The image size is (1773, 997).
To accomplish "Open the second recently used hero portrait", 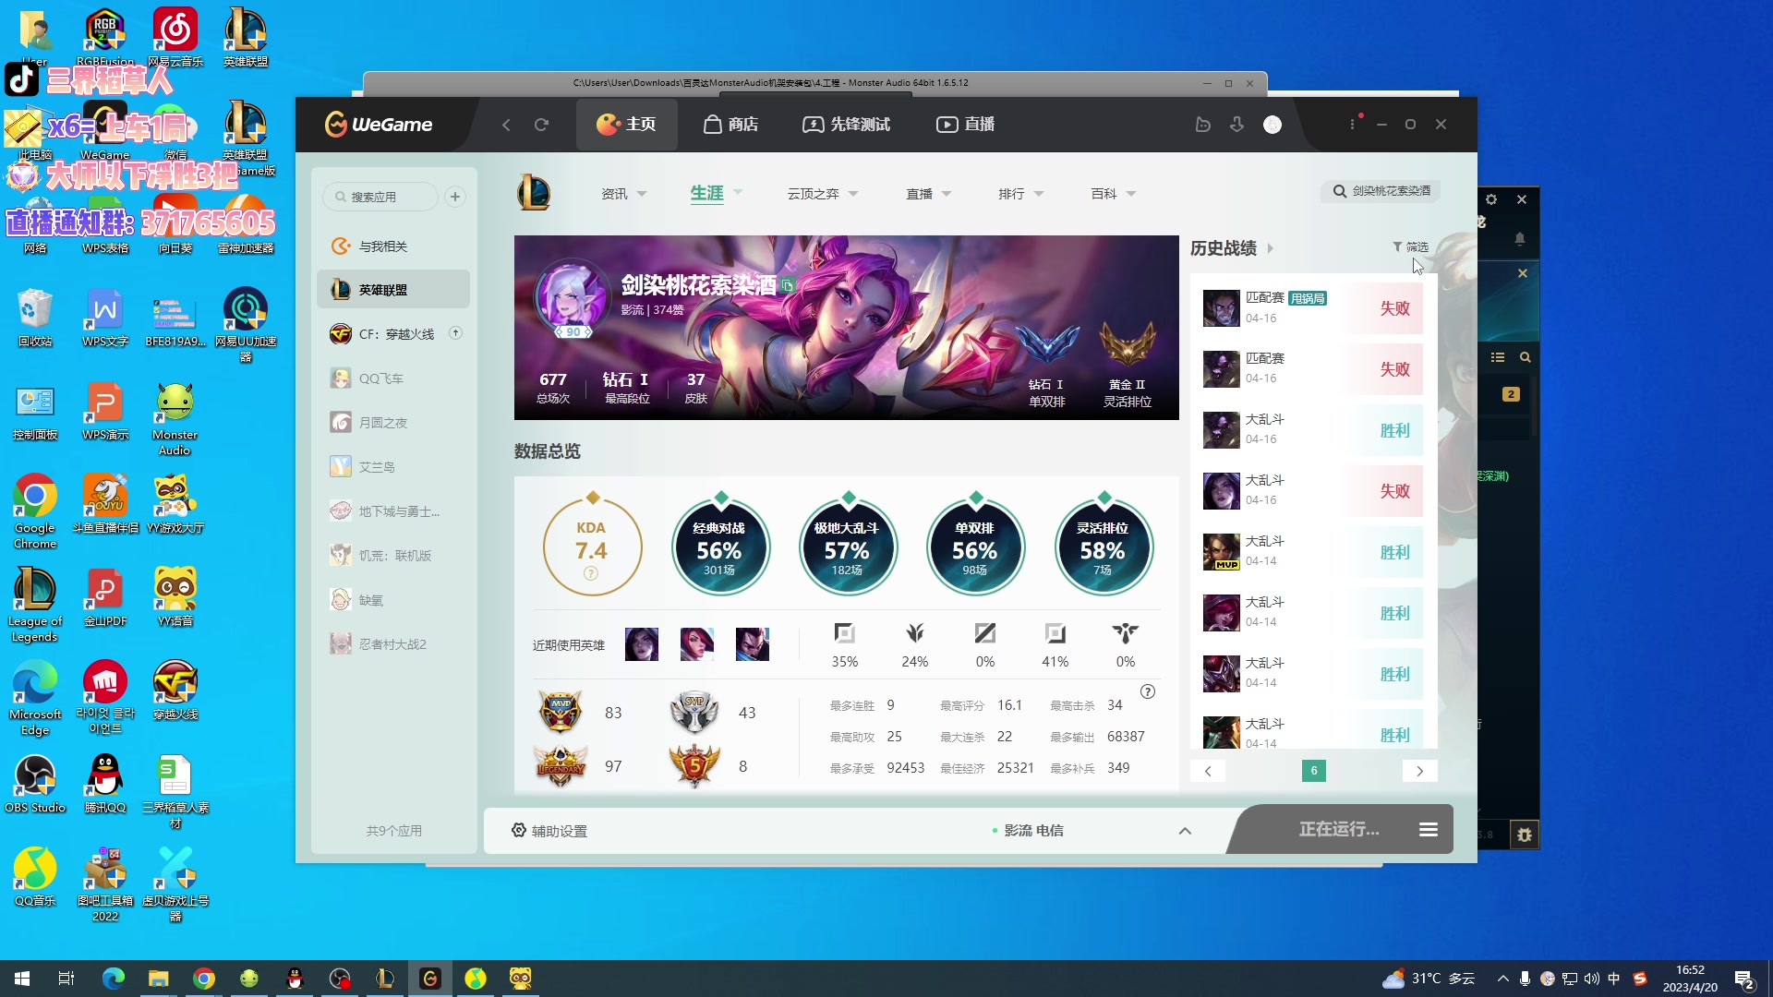I will 697,644.
